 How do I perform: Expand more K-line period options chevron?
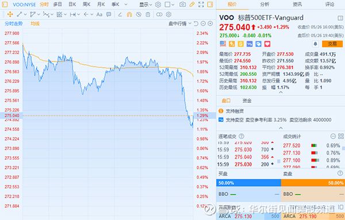[x=126, y=5]
